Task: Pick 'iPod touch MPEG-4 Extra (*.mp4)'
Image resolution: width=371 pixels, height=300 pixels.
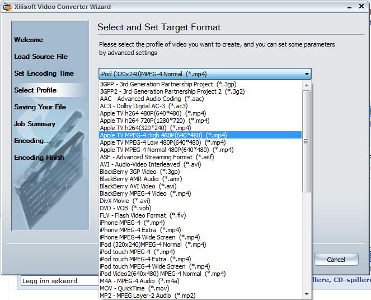Action: coord(200,259)
